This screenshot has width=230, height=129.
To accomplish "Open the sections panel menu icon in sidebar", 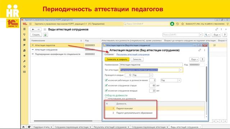I will tap(24, 29).
